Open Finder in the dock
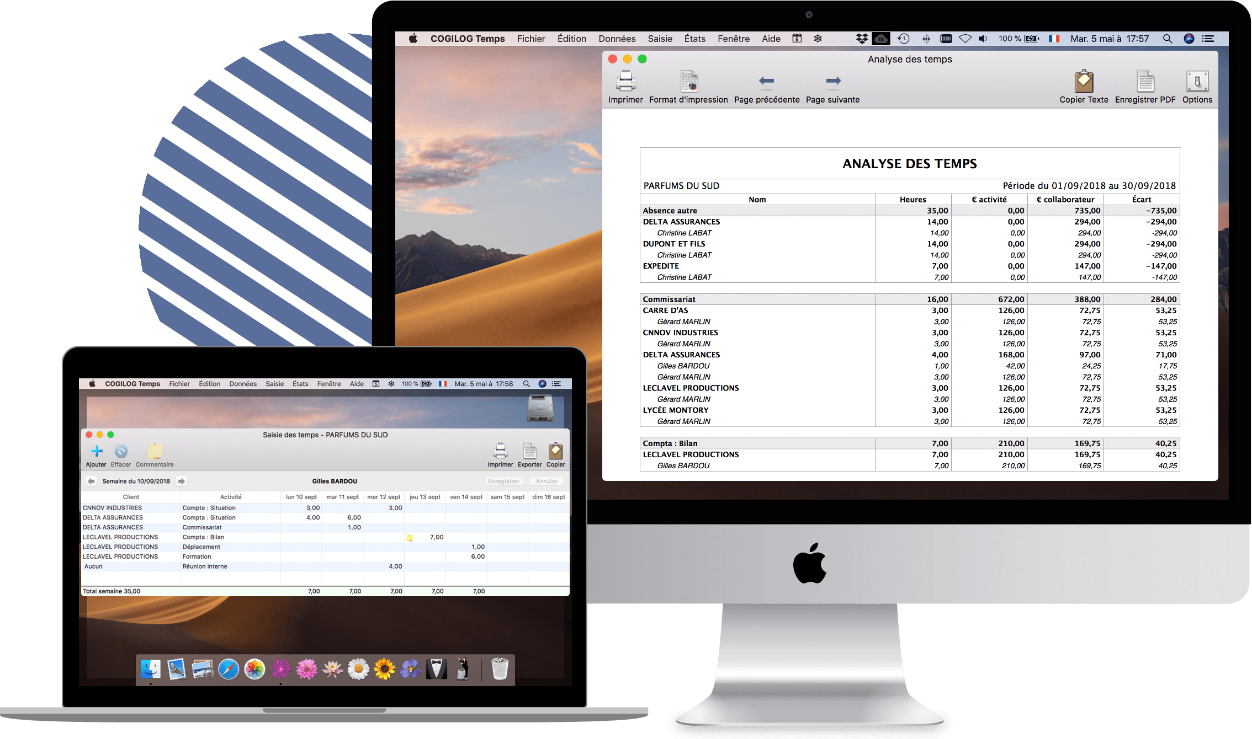The width and height of the screenshot is (1252, 739). click(151, 669)
